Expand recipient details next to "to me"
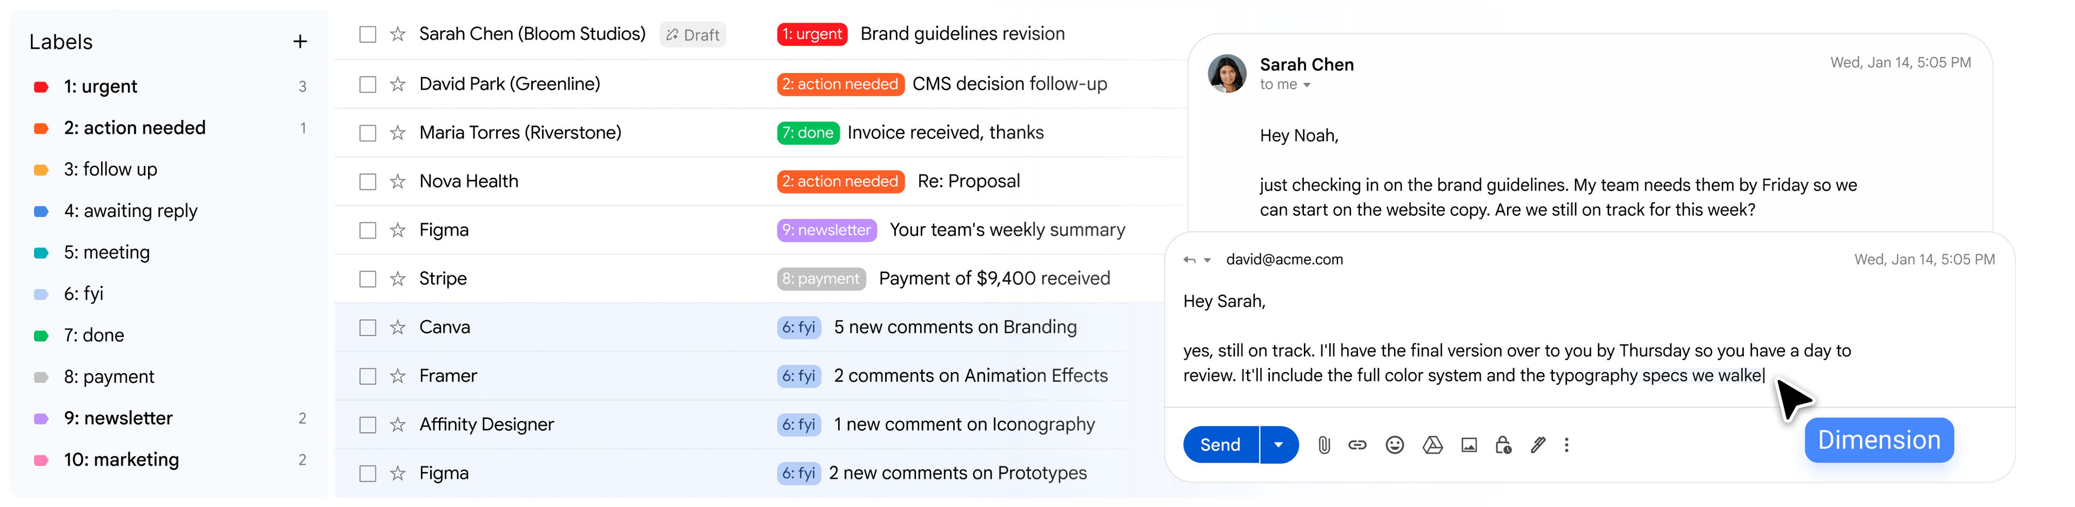 (x=1307, y=85)
